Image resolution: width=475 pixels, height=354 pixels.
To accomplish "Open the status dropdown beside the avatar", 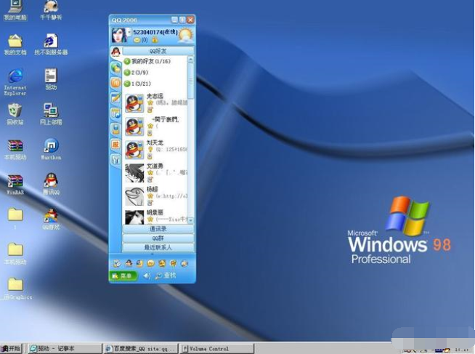I will [129, 32].
